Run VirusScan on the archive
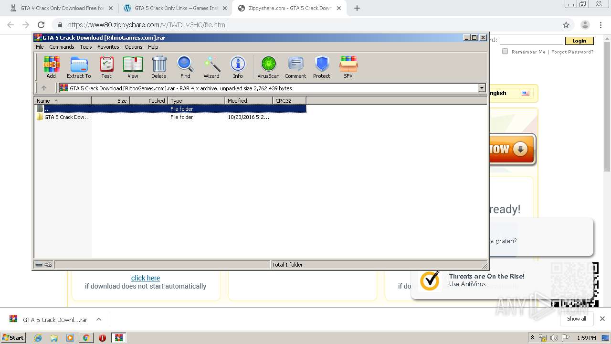Image resolution: width=611 pixels, height=344 pixels. coord(268,67)
